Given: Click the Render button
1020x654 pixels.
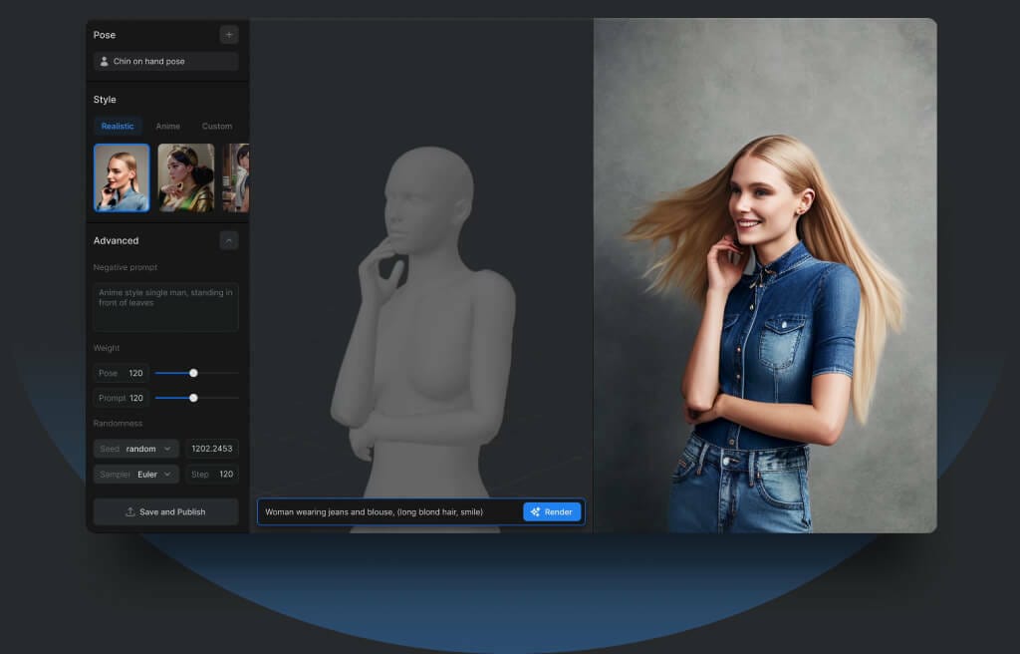Looking at the screenshot, I should 552,512.
